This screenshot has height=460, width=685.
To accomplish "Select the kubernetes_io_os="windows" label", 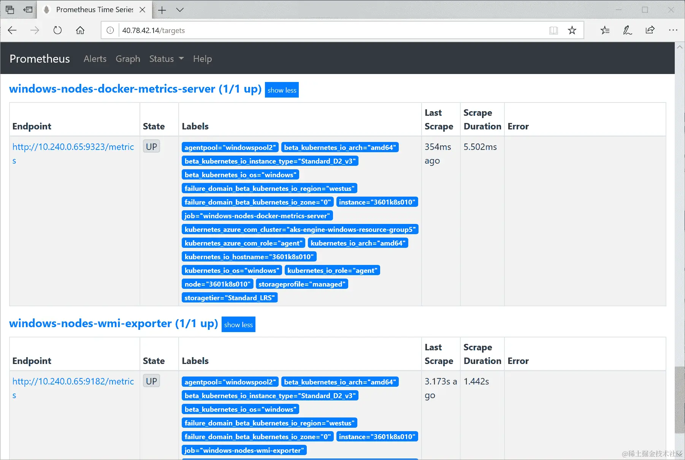I will [232, 270].
